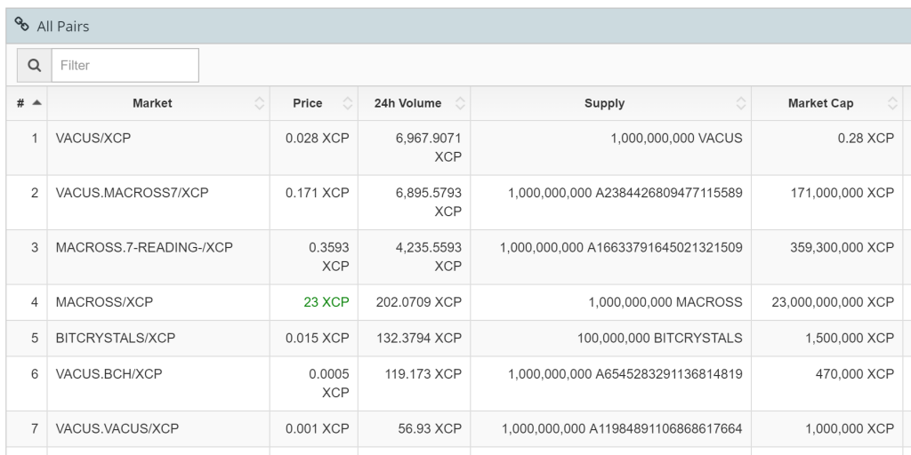Click the All Pairs panel heading
The height and width of the screenshot is (455, 911).
click(x=63, y=27)
